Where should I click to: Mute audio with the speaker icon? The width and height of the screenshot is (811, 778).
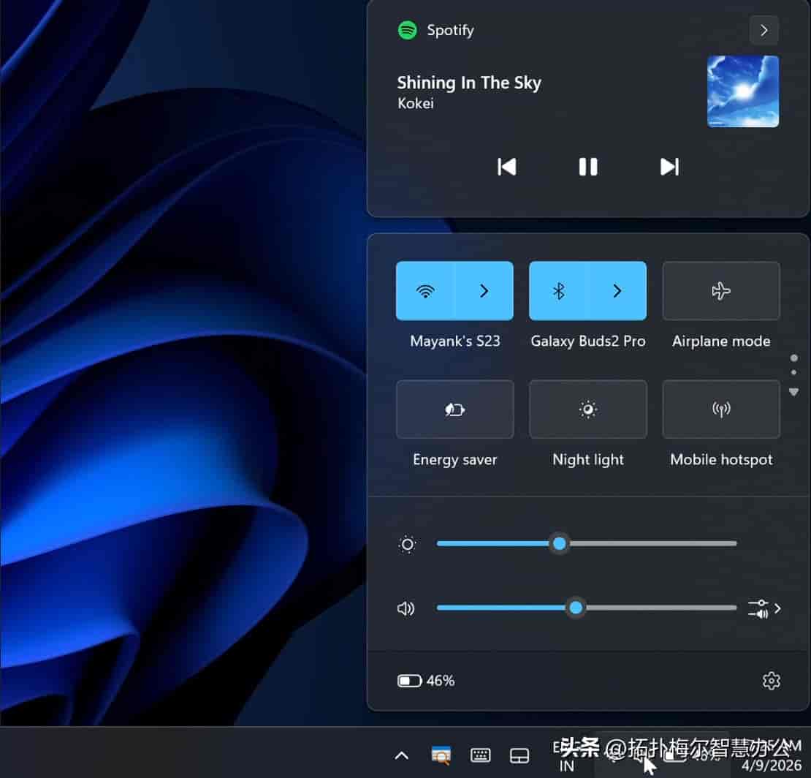pyautogui.click(x=406, y=608)
